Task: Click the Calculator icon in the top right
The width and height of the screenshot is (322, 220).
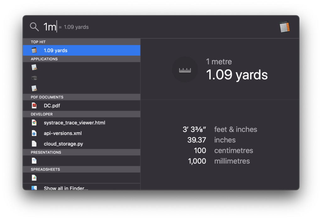Action: click(x=285, y=27)
